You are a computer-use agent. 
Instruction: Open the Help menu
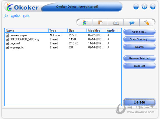(x=26, y=16)
